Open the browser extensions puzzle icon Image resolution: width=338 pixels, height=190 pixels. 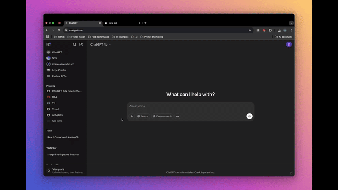[270, 30]
